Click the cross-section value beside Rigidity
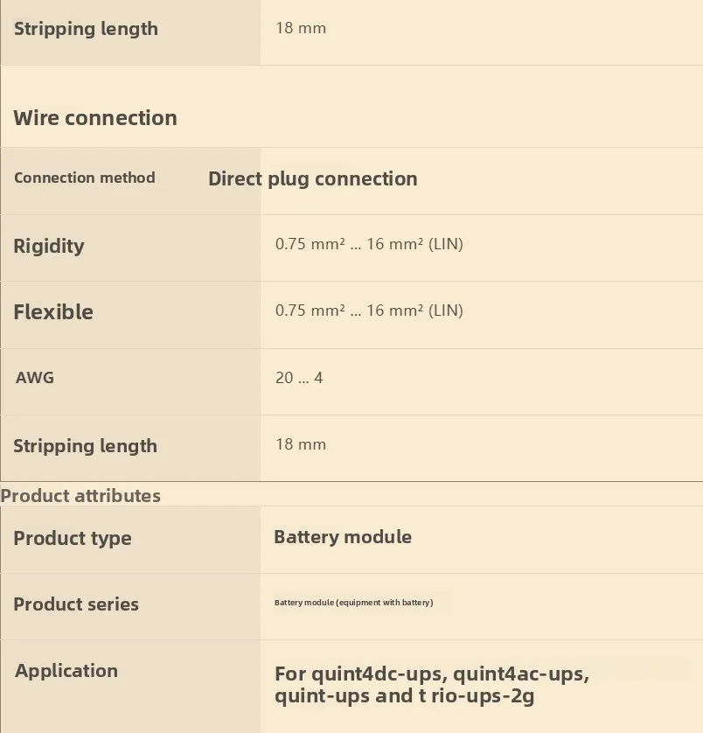 (369, 244)
